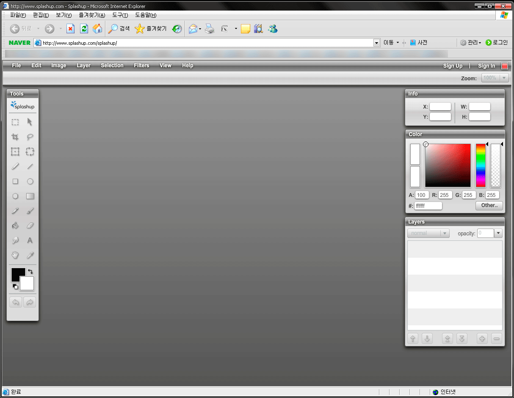
Task: Open the 이동 dropdown next to address bar
Action: pos(391,43)
